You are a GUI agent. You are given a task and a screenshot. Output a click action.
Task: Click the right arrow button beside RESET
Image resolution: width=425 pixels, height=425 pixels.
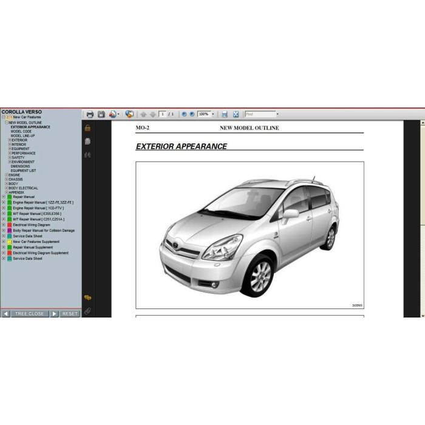click(x=54, y=314)
